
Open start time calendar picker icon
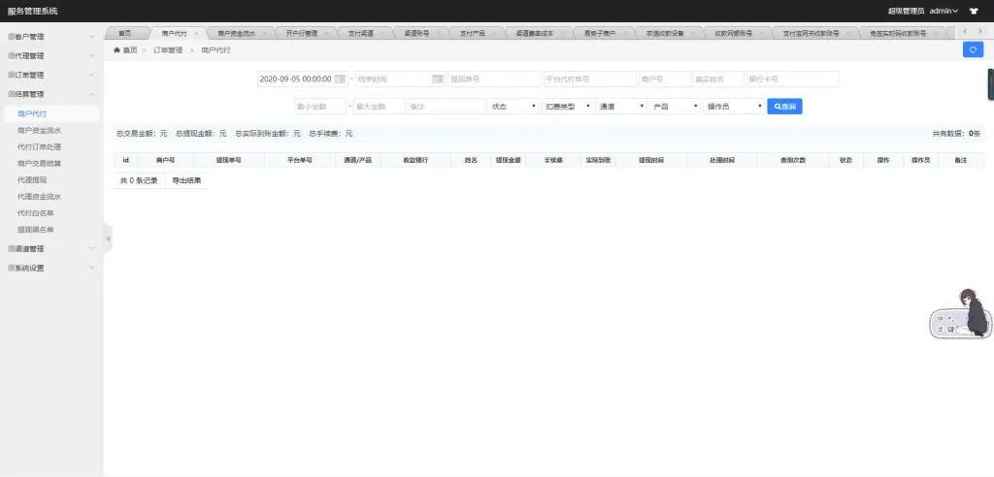click(x=341, y=79)
